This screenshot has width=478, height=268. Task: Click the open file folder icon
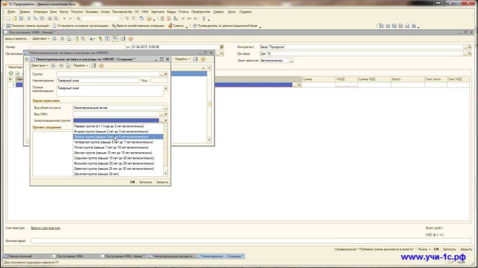(x=15, y=19)
